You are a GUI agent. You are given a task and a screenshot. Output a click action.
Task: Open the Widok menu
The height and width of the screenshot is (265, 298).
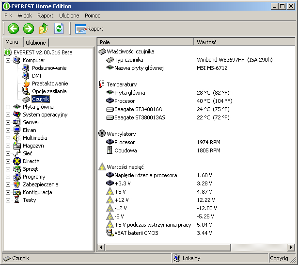(25, 16)
